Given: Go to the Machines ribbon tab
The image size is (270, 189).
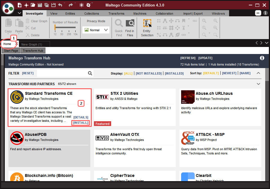Looking at the screenshot, I should click(140, 13).
